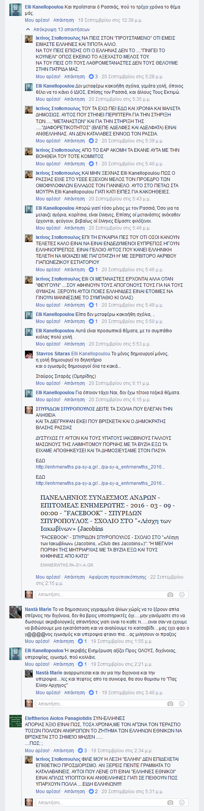Image resolution: width=204 pixels, height=811 pixels.
Task: Click timestamp 19 Σεπτεμβρίου στις 12:39 μ.μ.
Action: tap(110, 20)
